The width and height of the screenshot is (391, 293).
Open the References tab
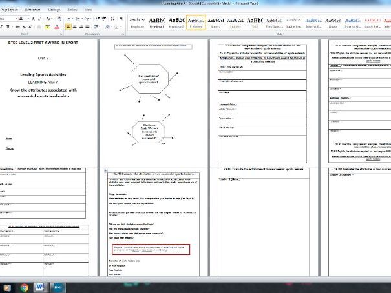(33, 10)
